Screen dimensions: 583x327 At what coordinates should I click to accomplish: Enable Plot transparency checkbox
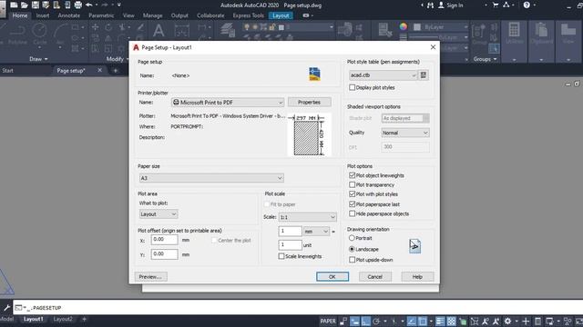click(x=353, y=184)
